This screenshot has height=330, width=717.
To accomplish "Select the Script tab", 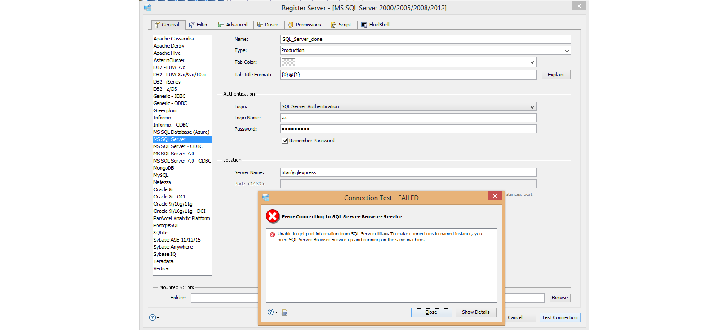I will 341,25.
